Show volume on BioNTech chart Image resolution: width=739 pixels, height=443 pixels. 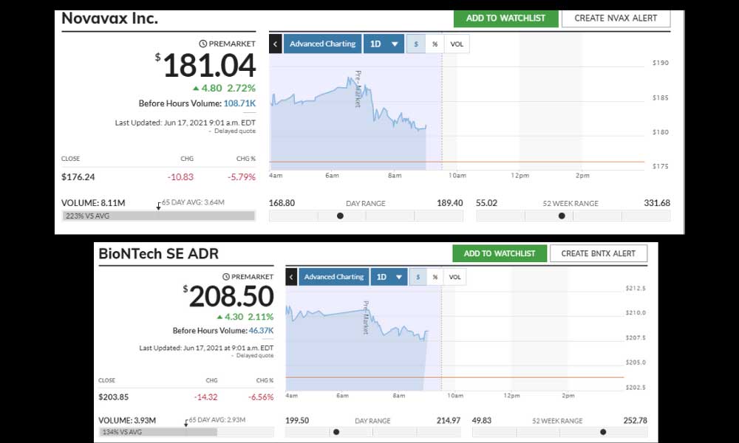[x=454, y=277]
